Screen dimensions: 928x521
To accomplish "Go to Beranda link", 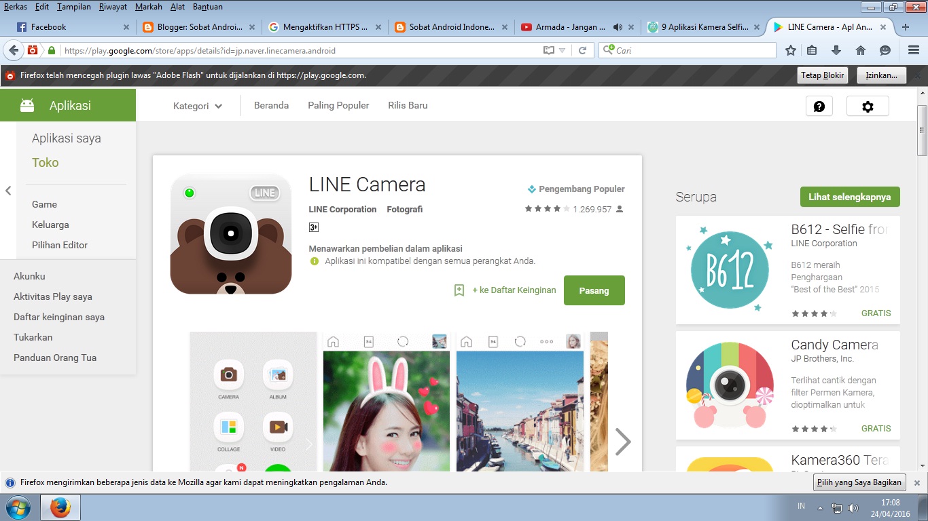I will click(271, 105).
